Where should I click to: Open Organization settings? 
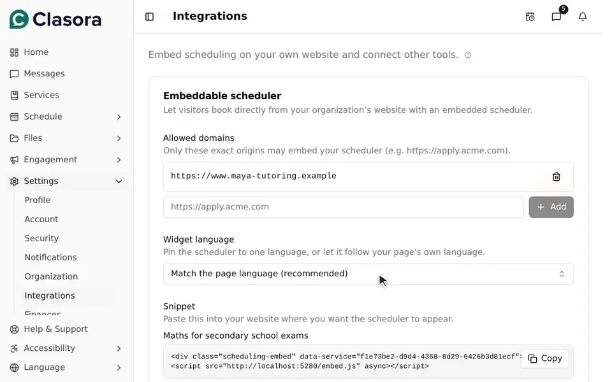[51, 276]
